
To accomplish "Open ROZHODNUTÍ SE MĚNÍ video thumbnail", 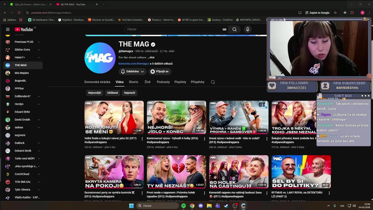I will tap(114, 117).
